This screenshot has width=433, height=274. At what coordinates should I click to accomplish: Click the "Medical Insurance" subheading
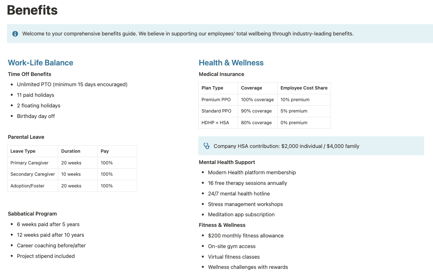222,74
